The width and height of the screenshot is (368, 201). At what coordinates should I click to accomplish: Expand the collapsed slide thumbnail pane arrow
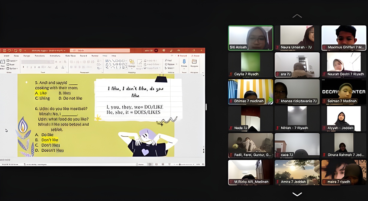[x=6, y=130]
